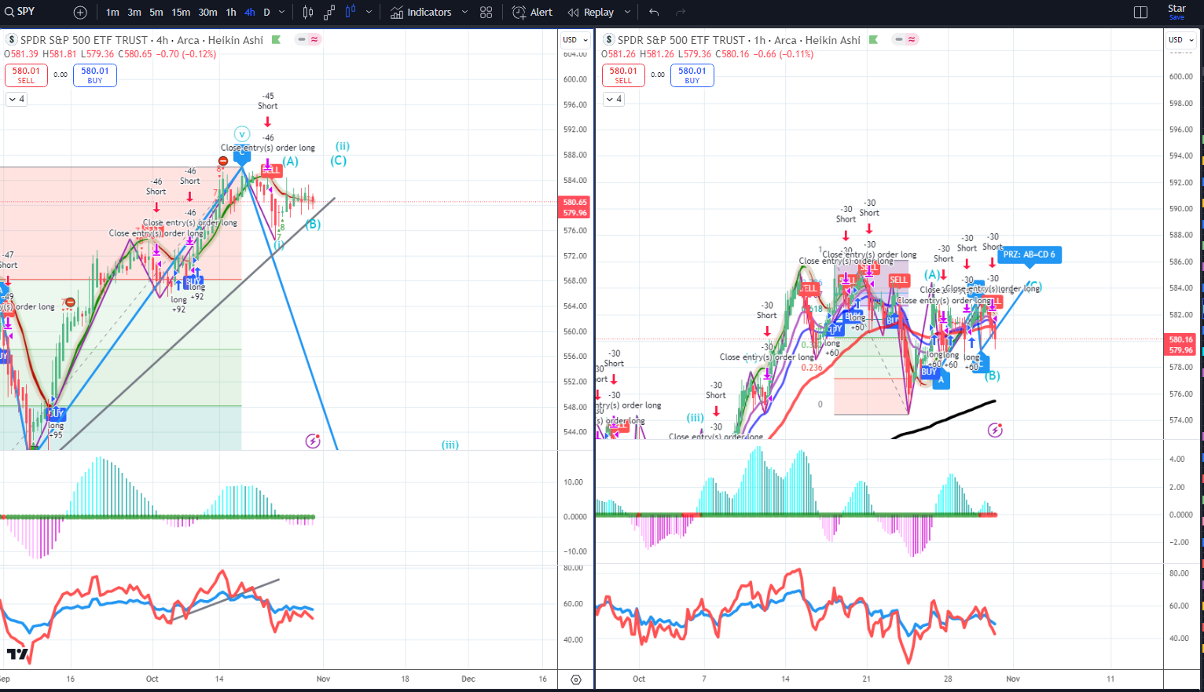Collapse the indicator legend on 4h chart
Screen dimensions: 1204x692
[16, 99]
